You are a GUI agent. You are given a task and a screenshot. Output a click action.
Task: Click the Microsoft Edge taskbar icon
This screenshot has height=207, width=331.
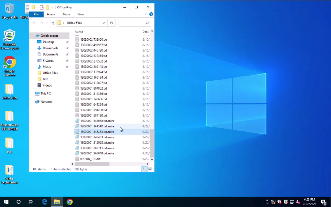click(x=44, y=202)
